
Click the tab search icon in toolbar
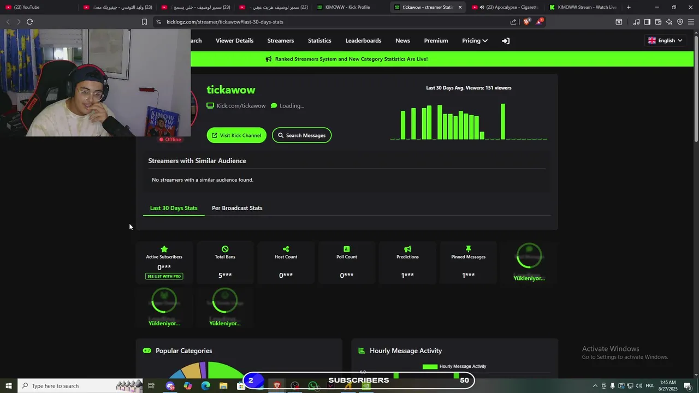coord(619,22)
